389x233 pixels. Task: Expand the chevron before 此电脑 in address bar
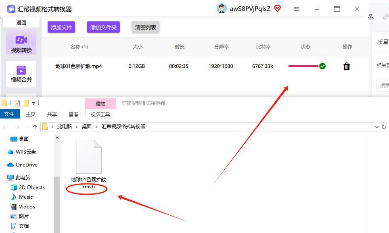(x=52, y=127)
